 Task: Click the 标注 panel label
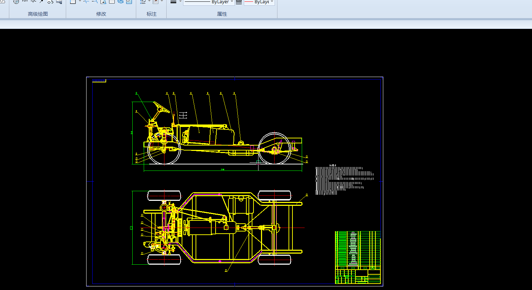(x=152, y=14)
